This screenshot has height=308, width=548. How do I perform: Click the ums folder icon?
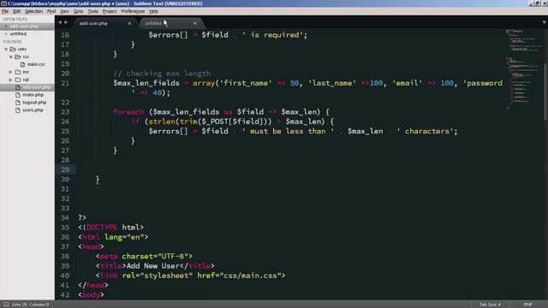(x=13, y=50)
